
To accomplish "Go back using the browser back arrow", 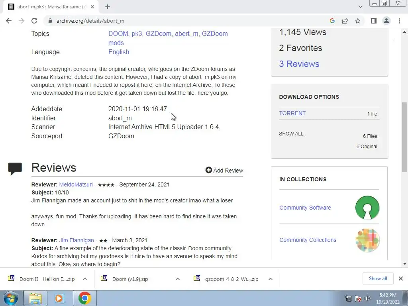I will tap(9, 21).
